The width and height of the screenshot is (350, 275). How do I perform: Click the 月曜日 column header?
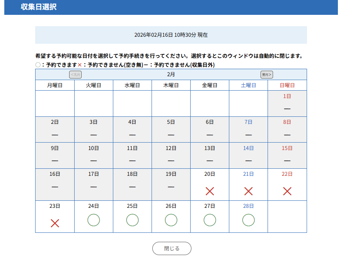(x=55, y=85)
